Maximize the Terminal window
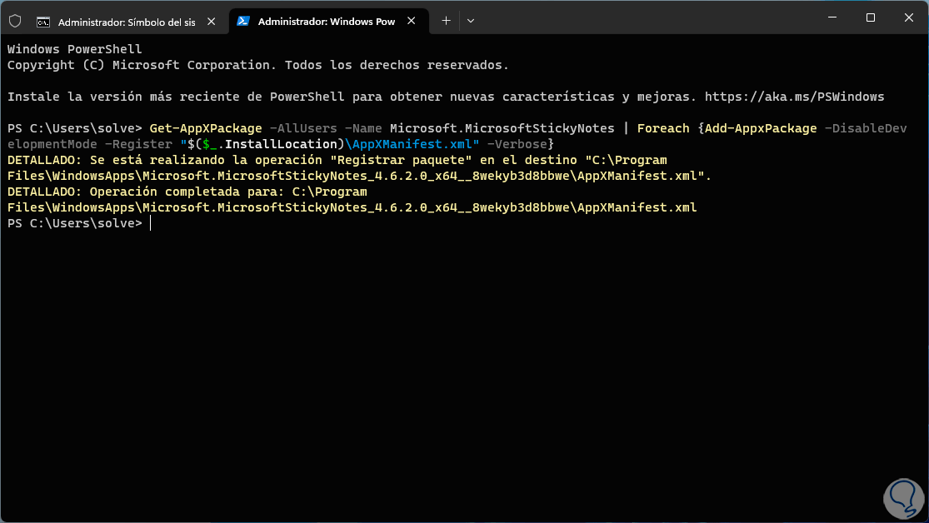 click(871, 17)
